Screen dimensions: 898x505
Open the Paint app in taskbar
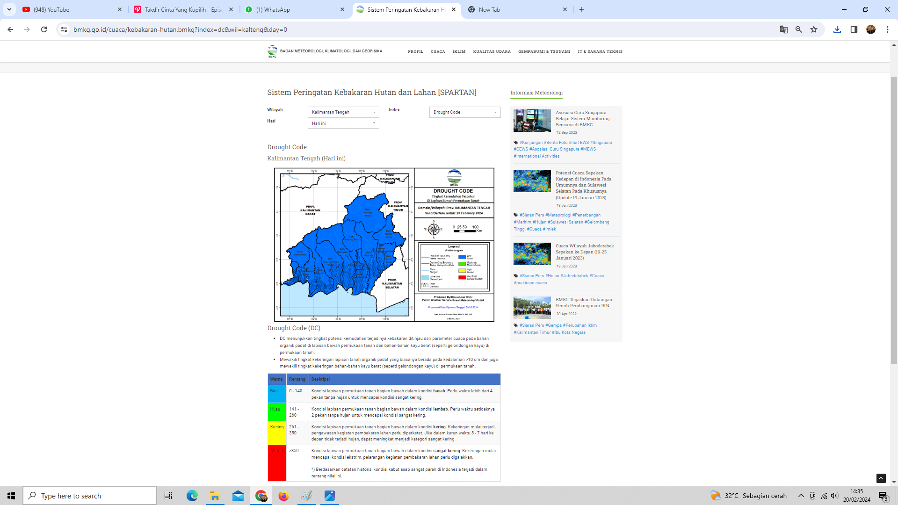tap(307, 496)
